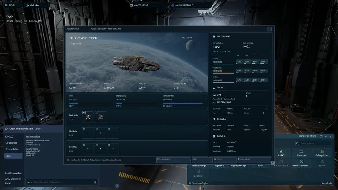Click the Panzerung EM resistance cell 38,0%

click(239, 71)
